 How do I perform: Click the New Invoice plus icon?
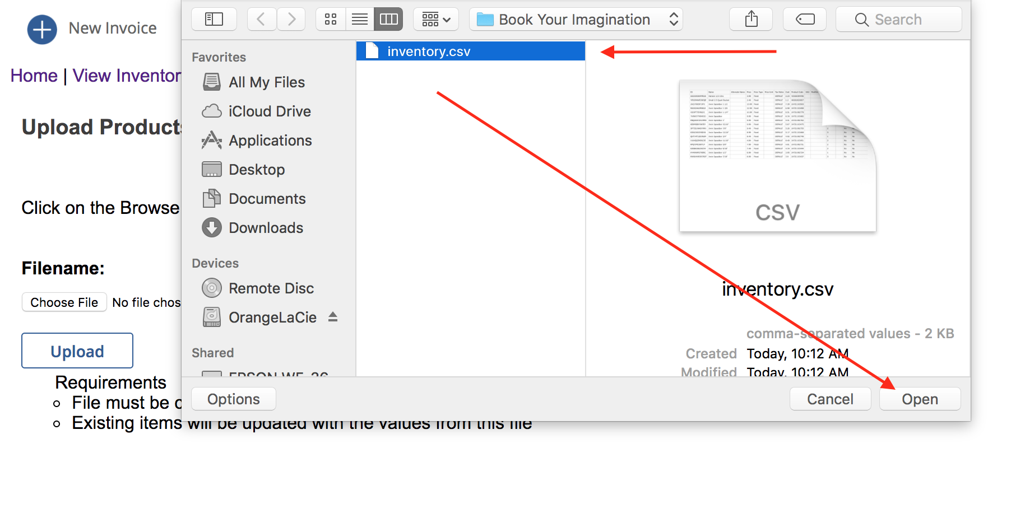point(42,29)
